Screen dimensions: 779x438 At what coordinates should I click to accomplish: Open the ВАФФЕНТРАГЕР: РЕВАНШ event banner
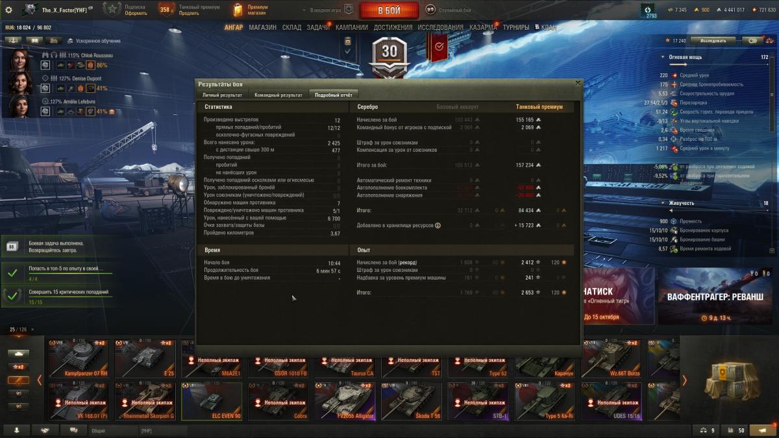(715, 296)
